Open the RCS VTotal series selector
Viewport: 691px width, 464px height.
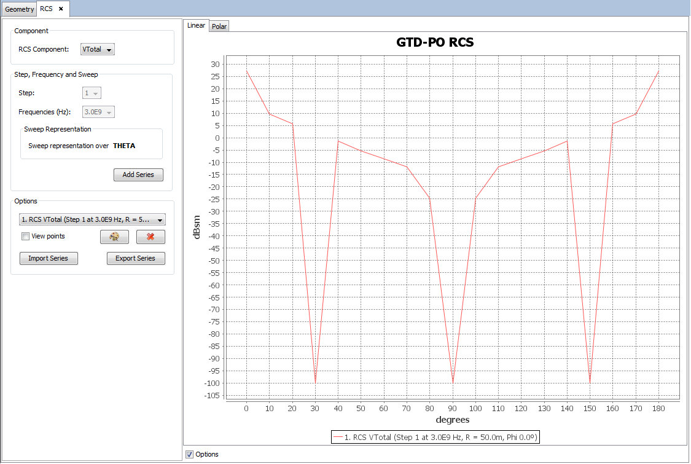[x=92, y=219]
